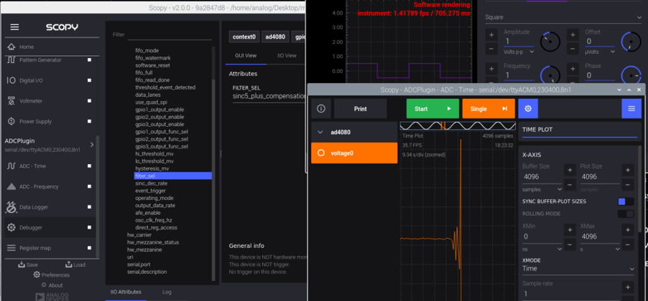Toggle Sync Buffer-Plot Sizes switch
This screenshot has height=301, width=648.
[x=625, y=201]
